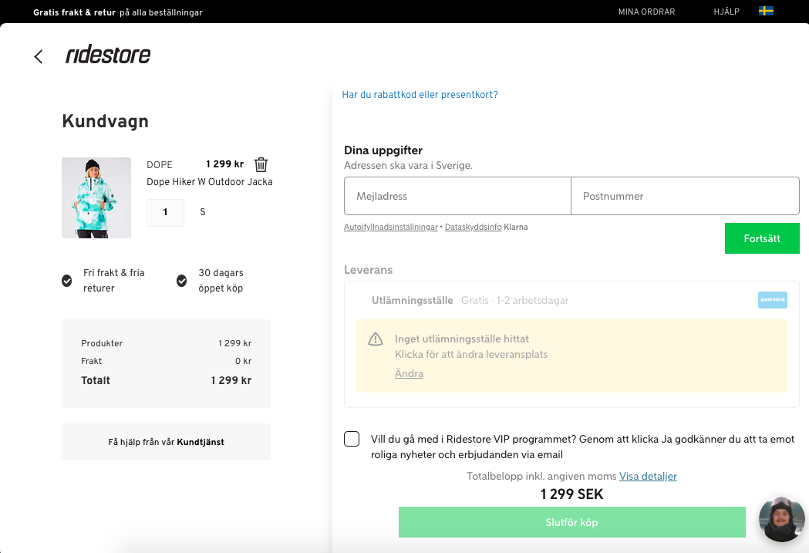Open the jacket product thumbnail
Viewport: 809px width, 553px height.
coord(96,197)
